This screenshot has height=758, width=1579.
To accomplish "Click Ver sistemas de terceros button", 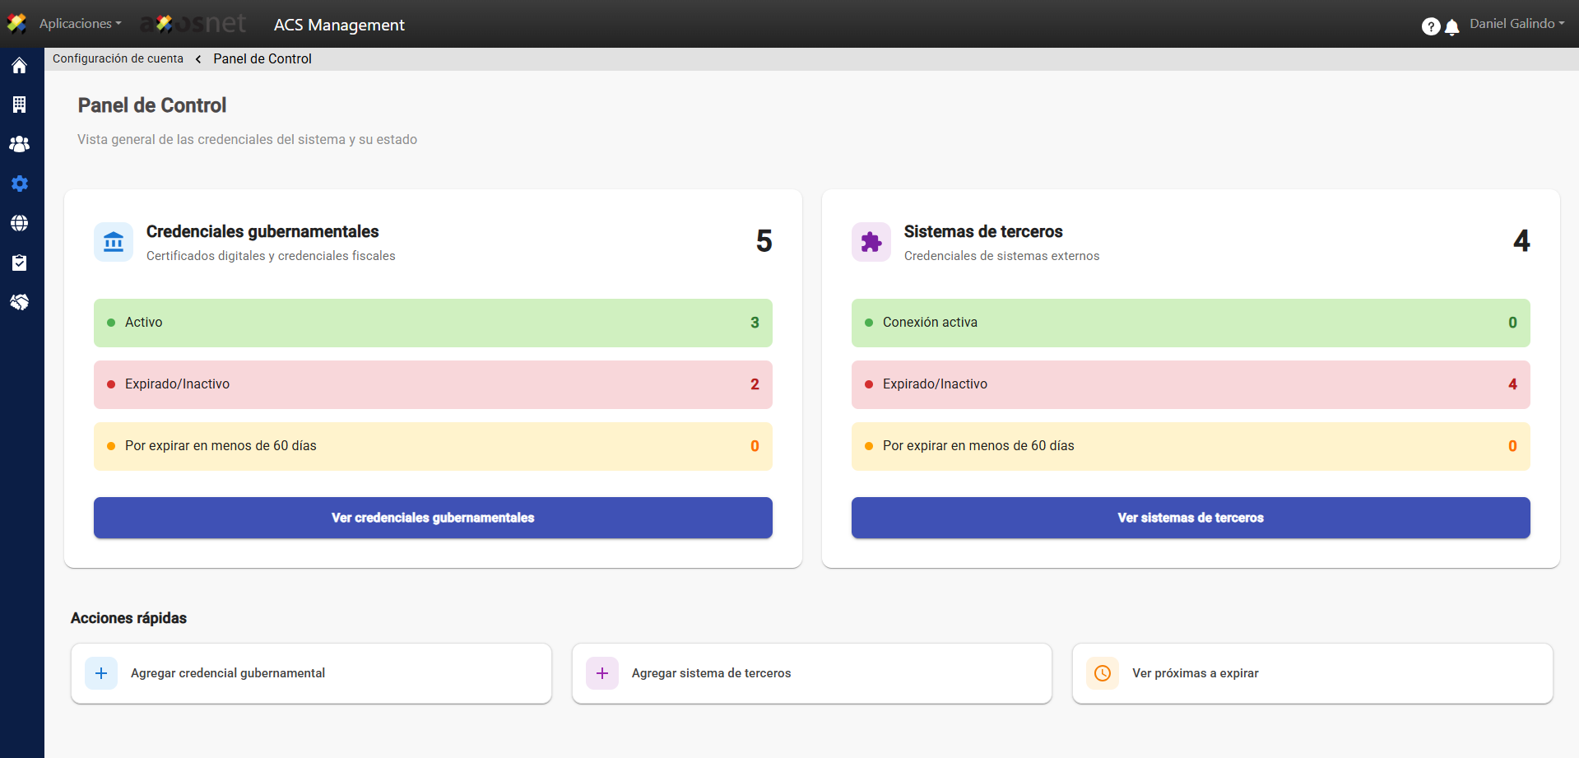I will pyautogui.click(x=1190, y=518).
